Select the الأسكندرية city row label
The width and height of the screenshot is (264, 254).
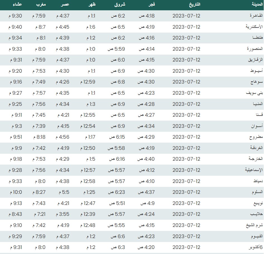tap(252, 27)
